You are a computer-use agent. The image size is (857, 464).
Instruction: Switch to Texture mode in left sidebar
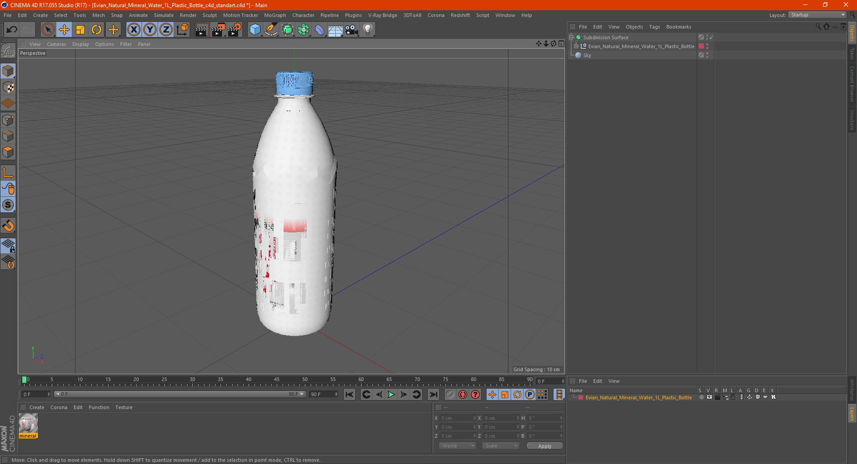click(8, 87)
